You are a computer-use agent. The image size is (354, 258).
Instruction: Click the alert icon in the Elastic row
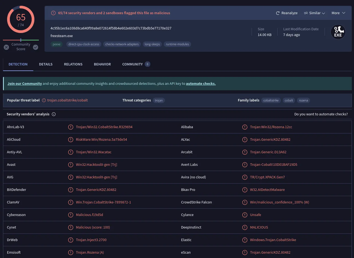pyautogui.click(x=245, y=240)
